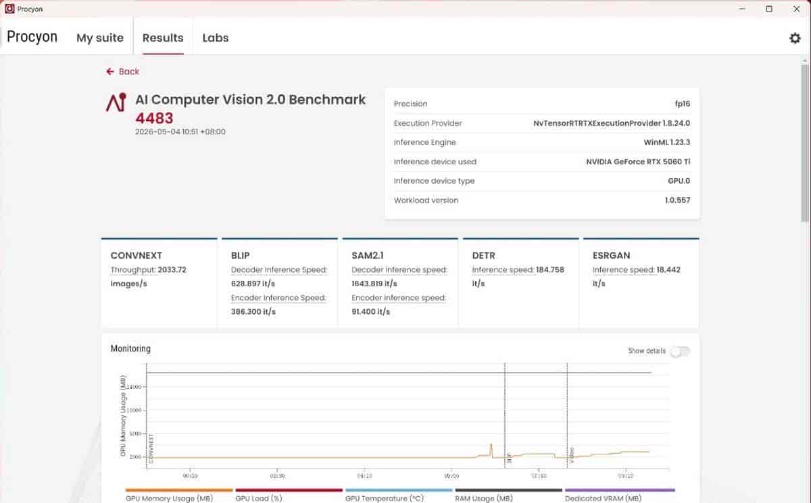The image size is (811, 503).
Task: Open the Labs tab
Action: 216,38
